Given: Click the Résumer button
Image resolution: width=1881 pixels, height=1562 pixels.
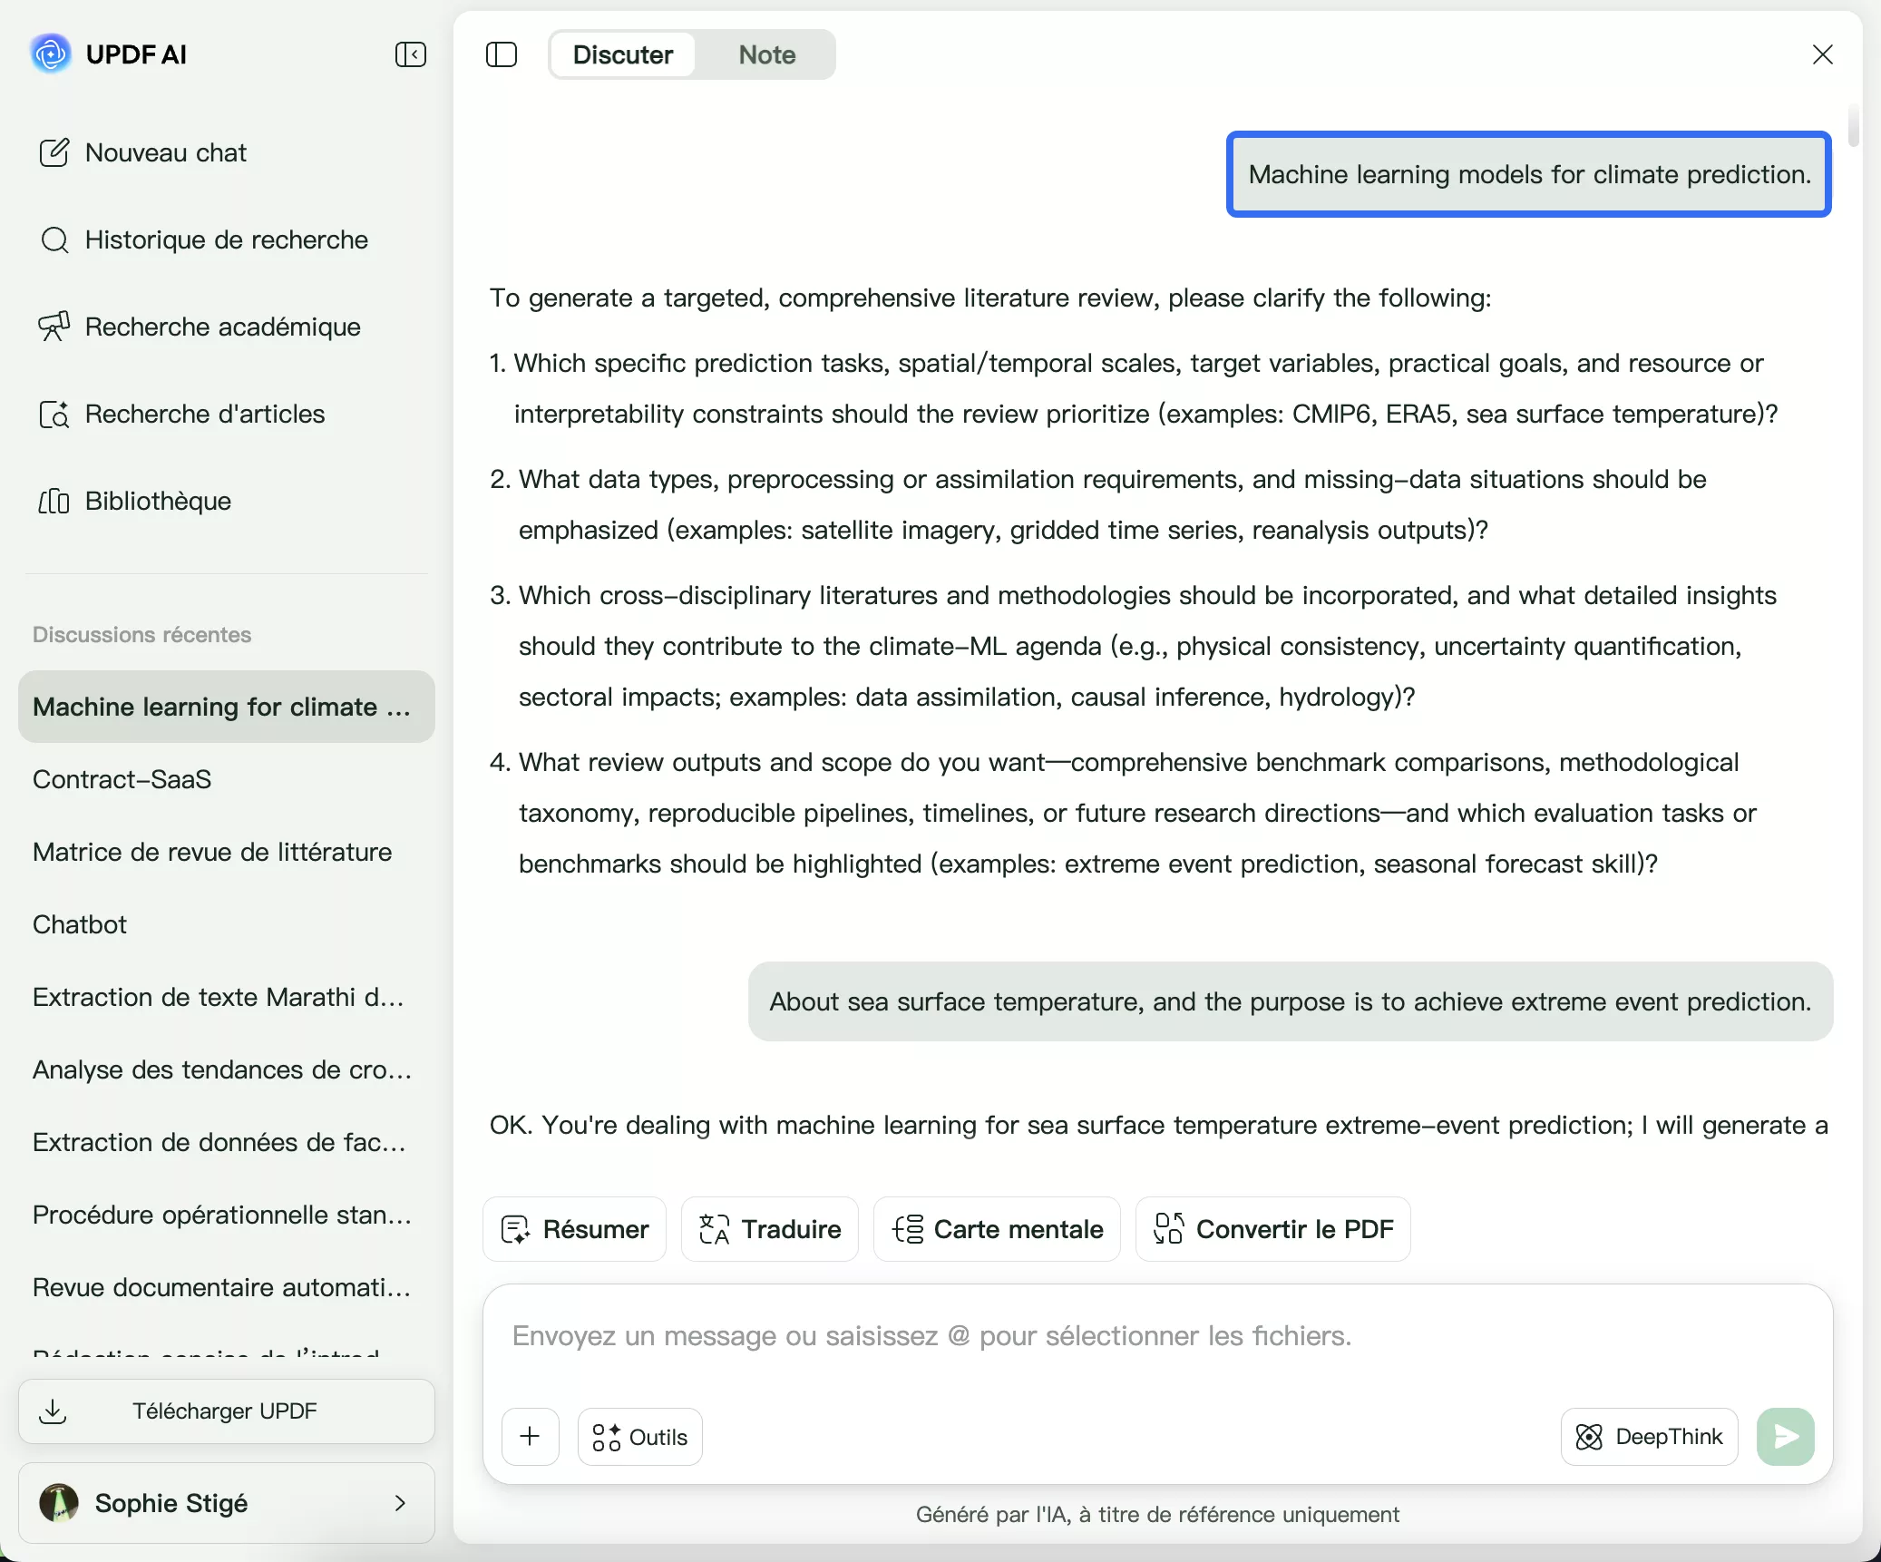Looking at the screenshot, I should [575, 1229].
